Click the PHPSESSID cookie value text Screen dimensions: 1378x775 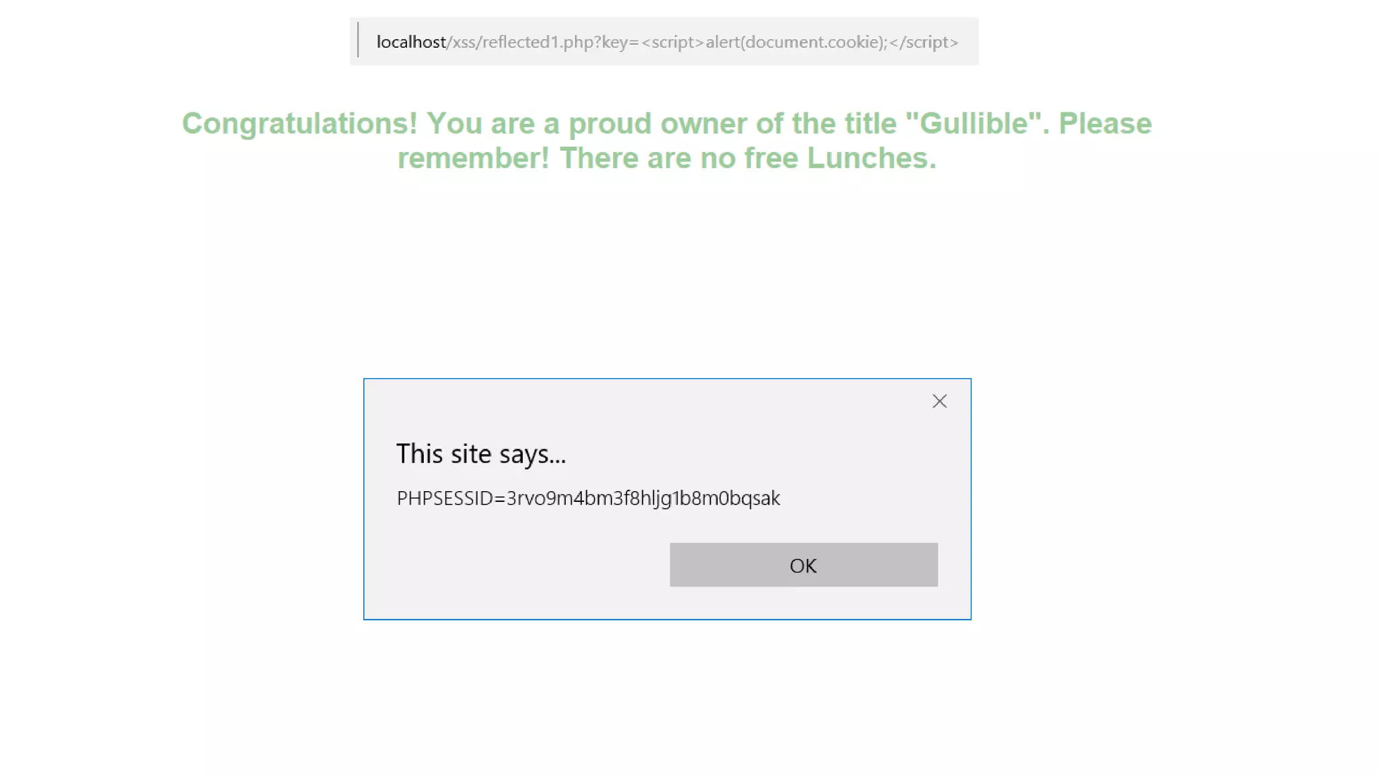[x=588, y=499]
